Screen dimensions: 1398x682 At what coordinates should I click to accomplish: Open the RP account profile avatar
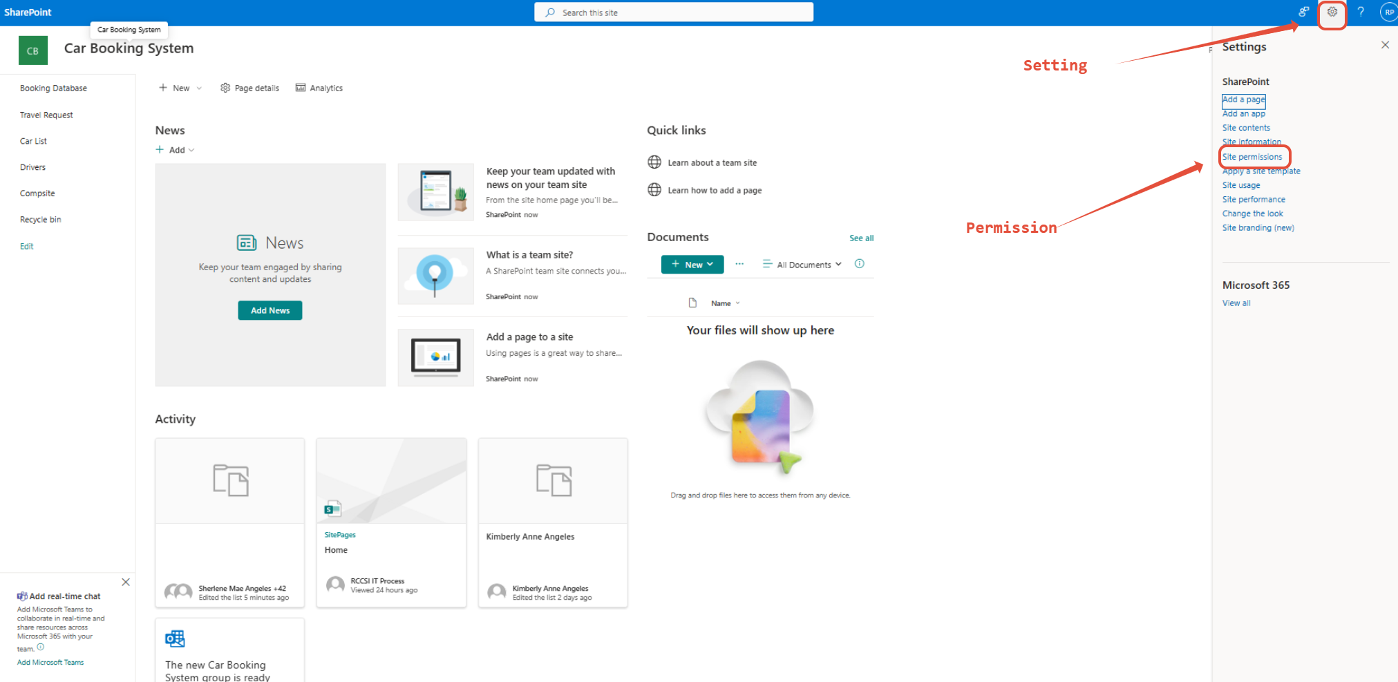pyautogui.click(x=1389, y=12)
